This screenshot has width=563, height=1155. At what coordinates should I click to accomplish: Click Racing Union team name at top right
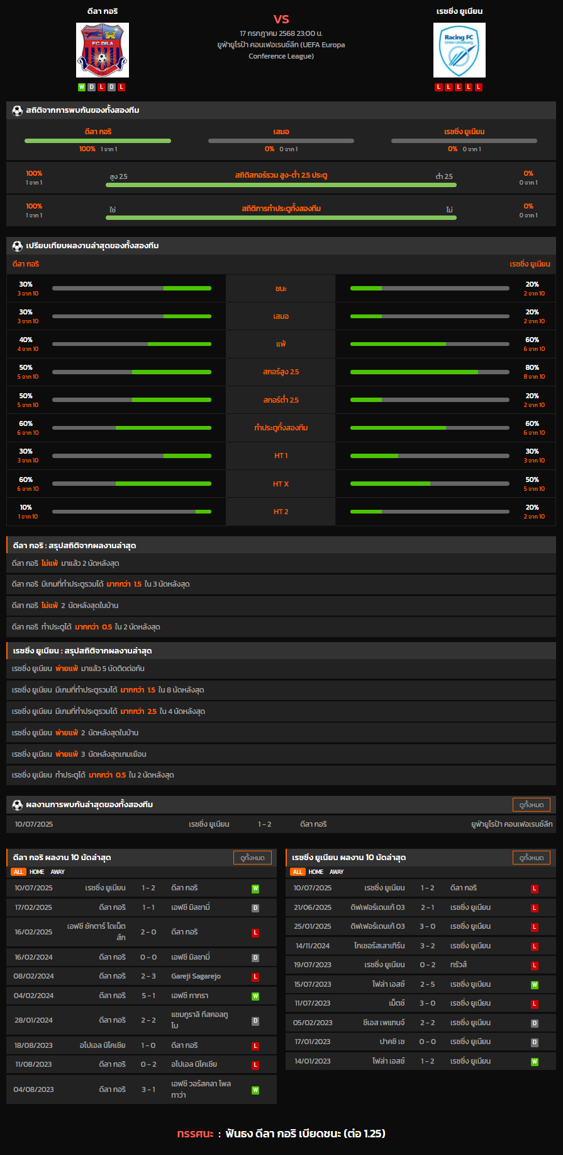(x=460, y=11)
